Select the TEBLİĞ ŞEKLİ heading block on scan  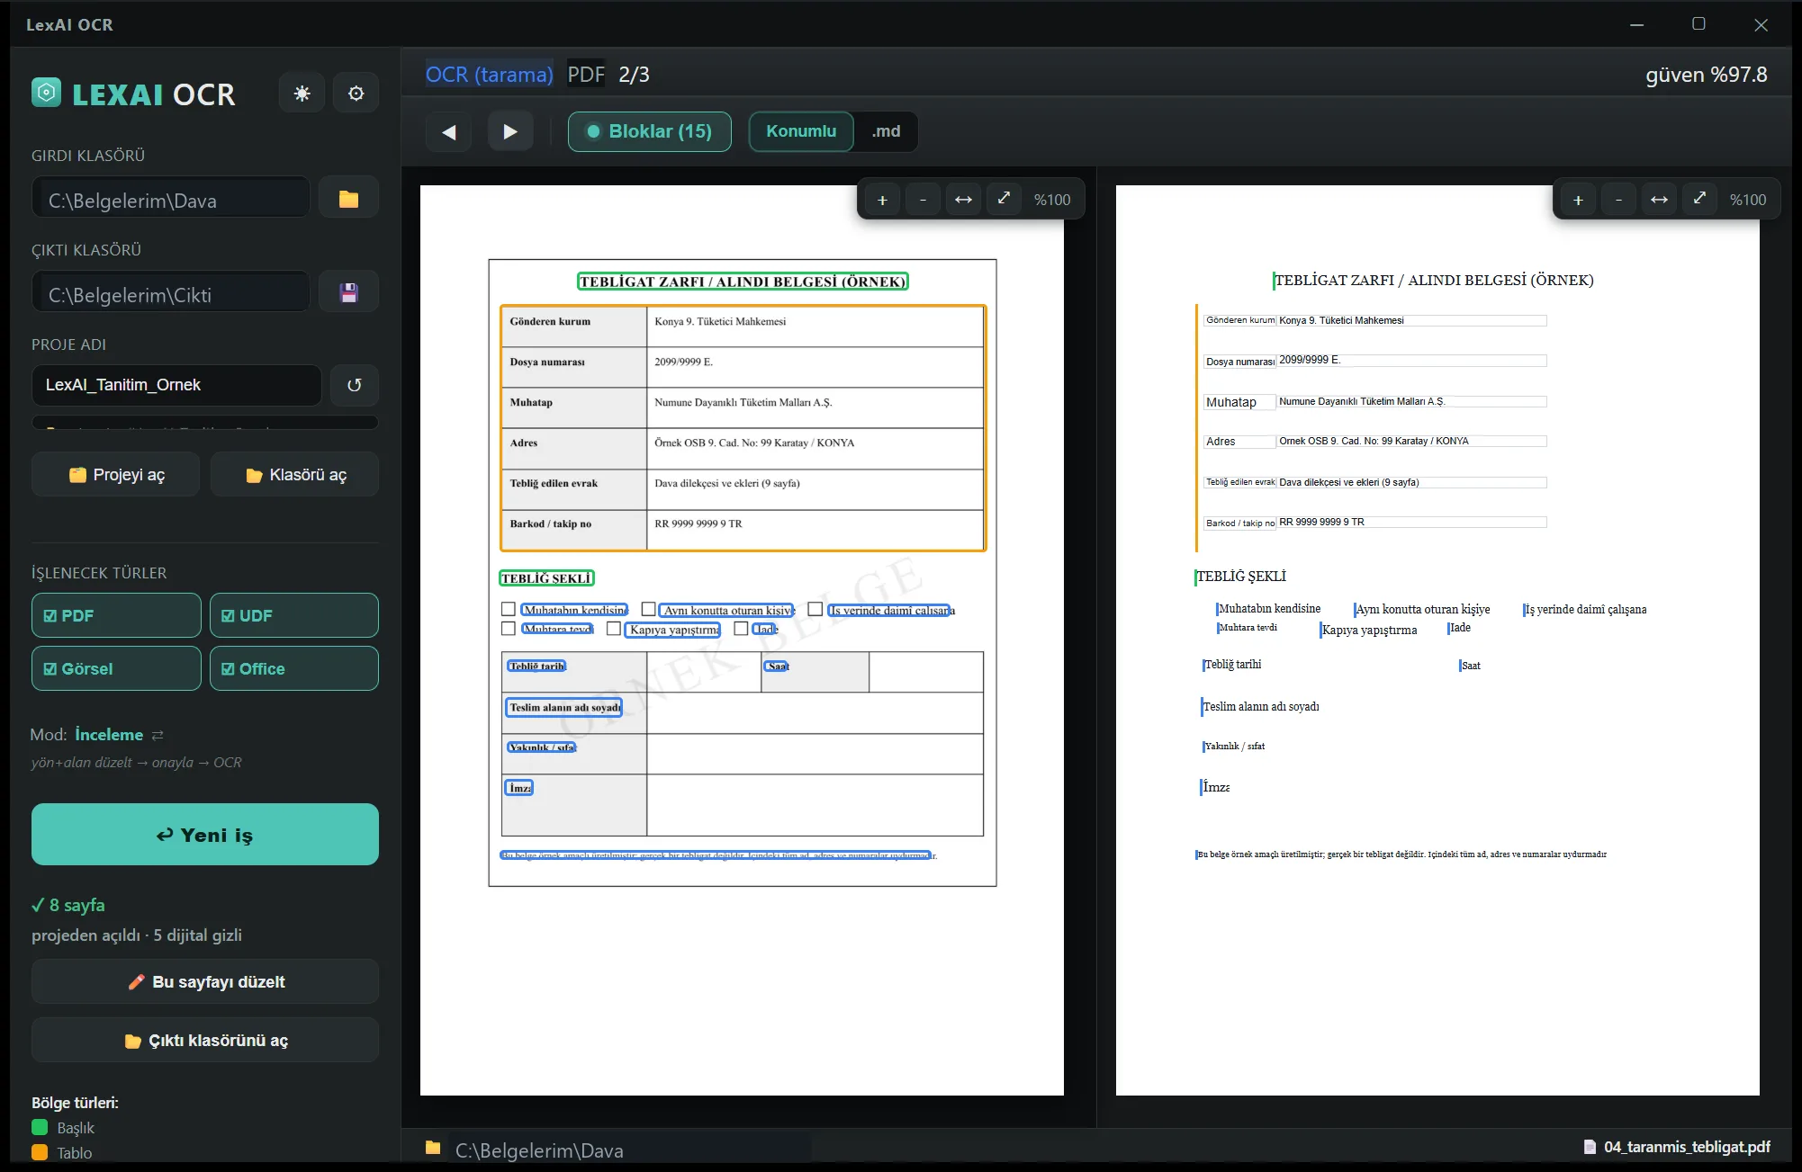pos(546,578)
